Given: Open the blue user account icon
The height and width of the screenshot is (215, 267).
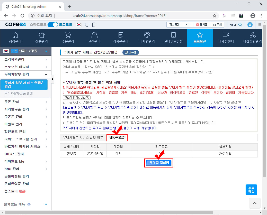Looking at the screenshot, I should point(250,25).
